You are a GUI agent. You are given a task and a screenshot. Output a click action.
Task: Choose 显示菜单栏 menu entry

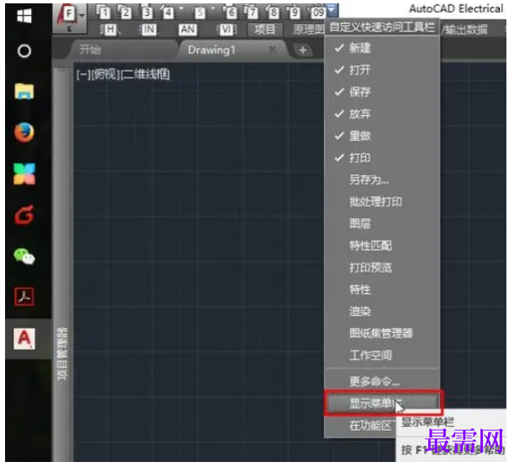click(x=383, y=403)
